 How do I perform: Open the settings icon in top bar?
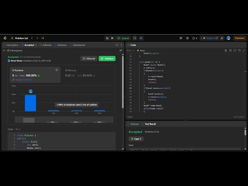coord(188,38)
